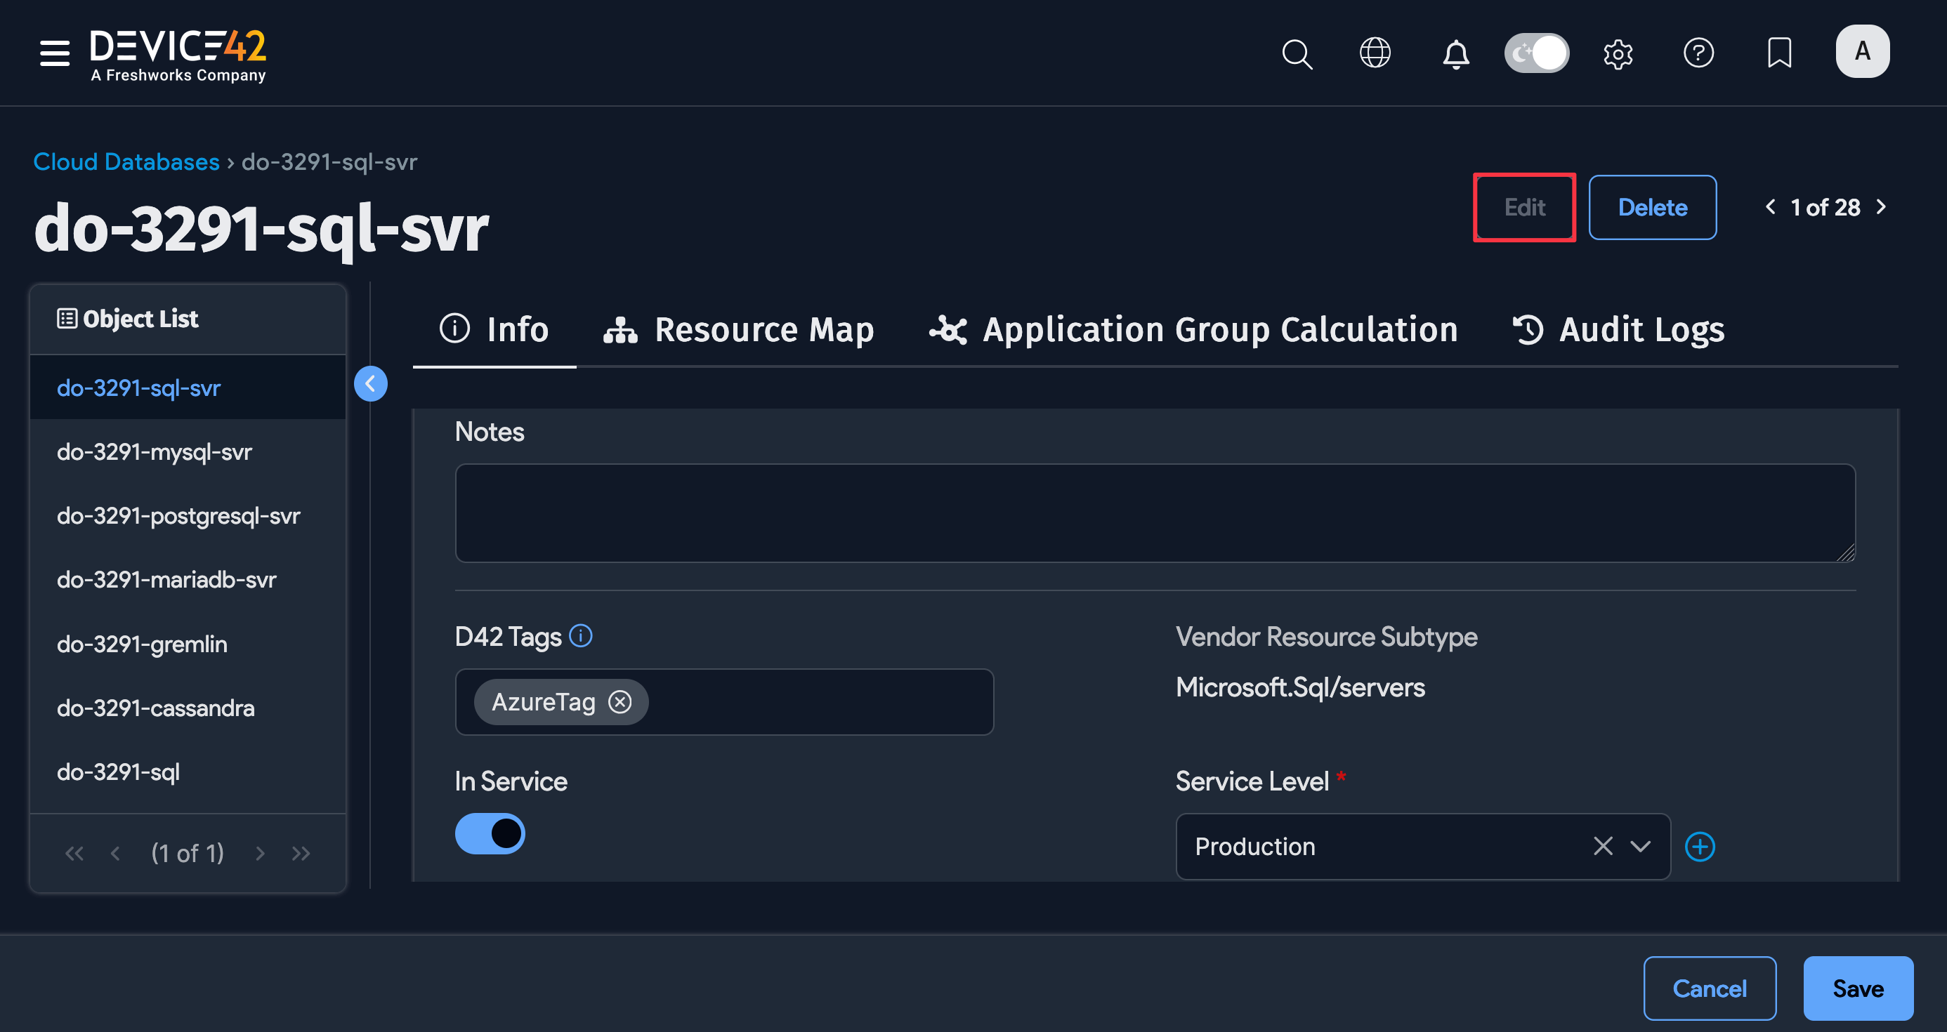The width and height of the screenshot is (1947, 1032).
Task: Open the account avatar menu
Action: pyautogui.click(x=1862, y=51)
